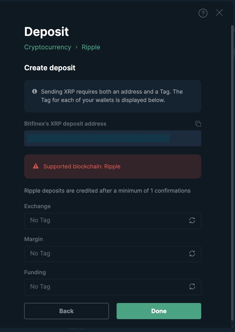The image size is (235, 332).
Task: Regenerate the Exchange wallet tag
Action: [192, 220]
